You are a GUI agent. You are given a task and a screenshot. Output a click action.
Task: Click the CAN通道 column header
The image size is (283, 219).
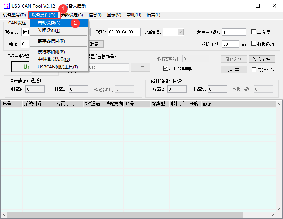pyautogui.click(x=94, y=104)
